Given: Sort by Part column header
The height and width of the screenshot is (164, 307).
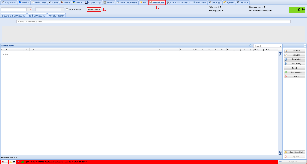Looking at the screenshot, I should click(186, 50).
